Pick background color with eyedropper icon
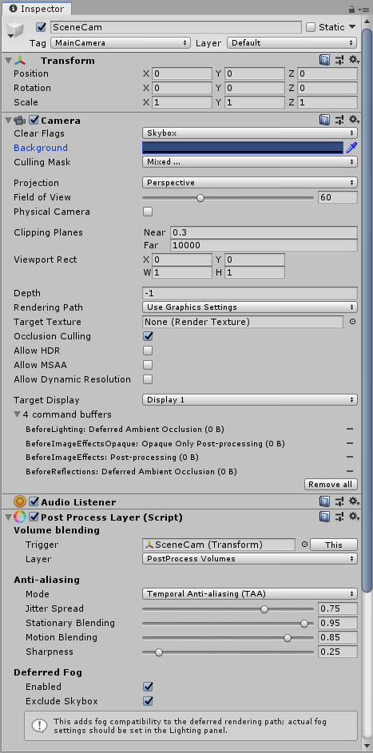373x753 pixels. click(x=352, y=148)
